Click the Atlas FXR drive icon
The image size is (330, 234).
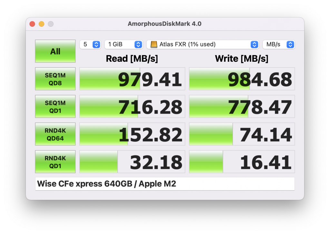pos(154,44)
